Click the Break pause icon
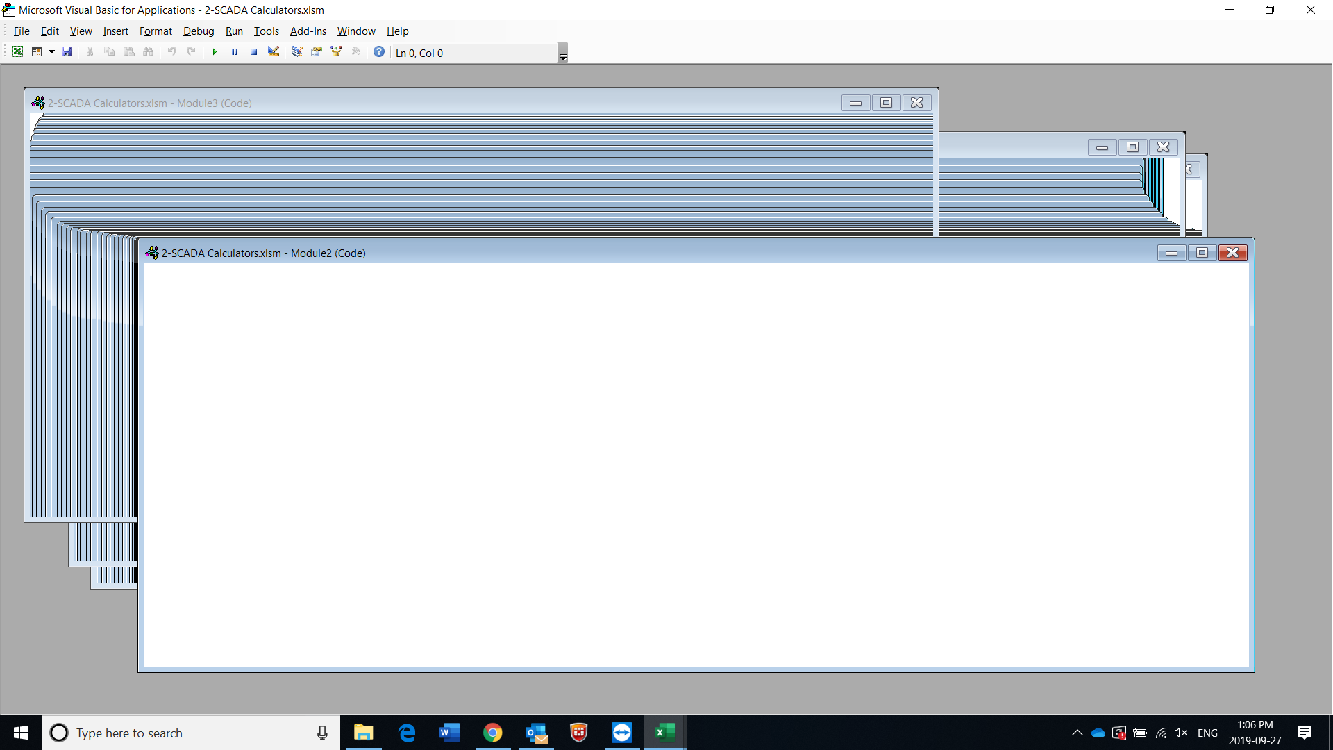The image size is (1333, 750). pos(234,52)
